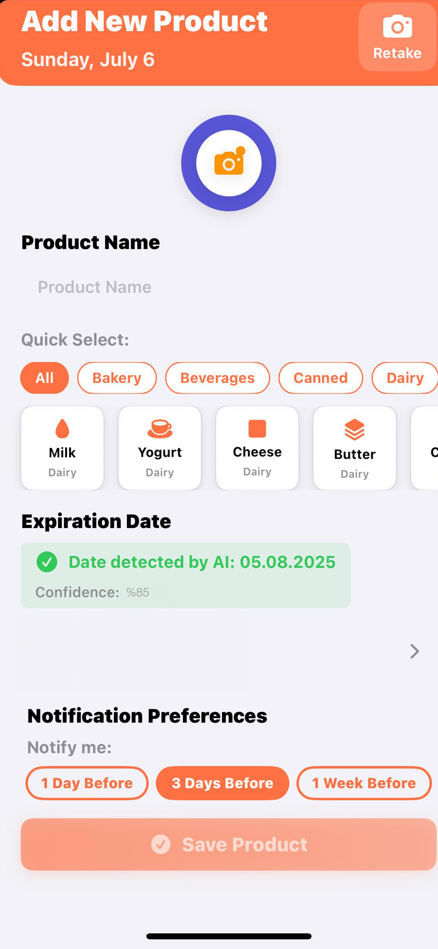Screen dimensions: 438x949
Task: Tap the camera capture button
Action: 228,163
